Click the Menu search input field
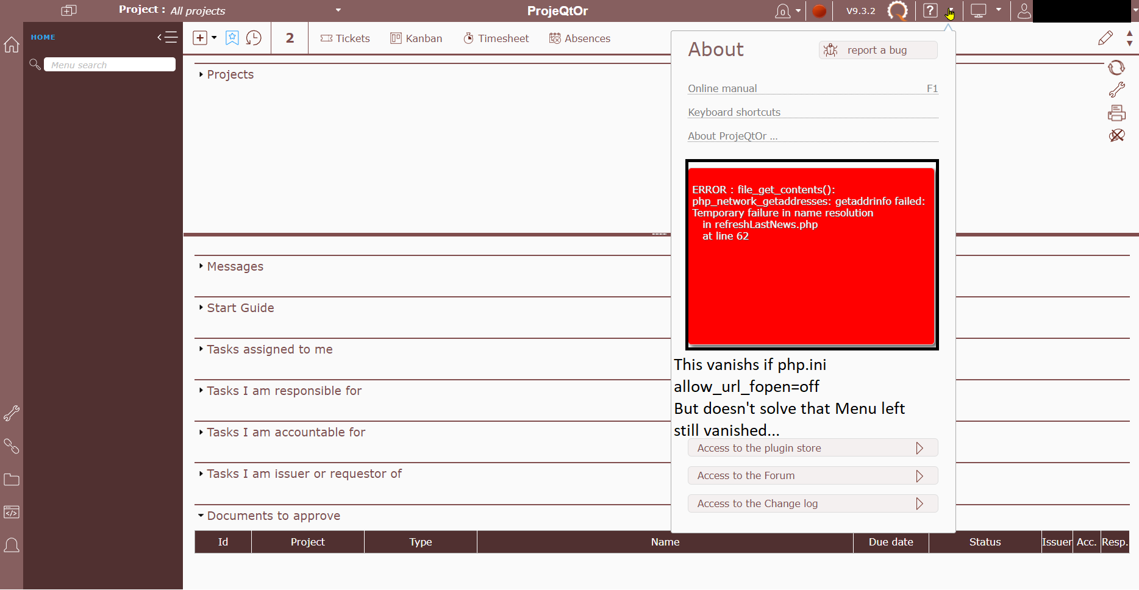The image size is (1139, 590). click(x=110, y=65)
